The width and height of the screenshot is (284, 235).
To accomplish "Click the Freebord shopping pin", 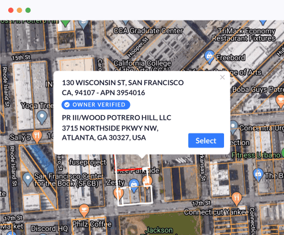I will tap(209, 57).
